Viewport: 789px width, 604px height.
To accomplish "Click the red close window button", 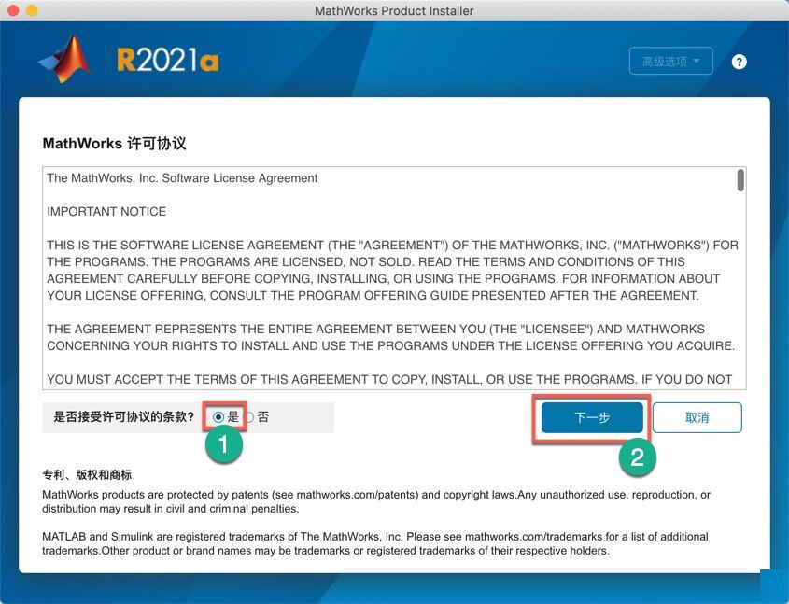I will coord(13,10).
